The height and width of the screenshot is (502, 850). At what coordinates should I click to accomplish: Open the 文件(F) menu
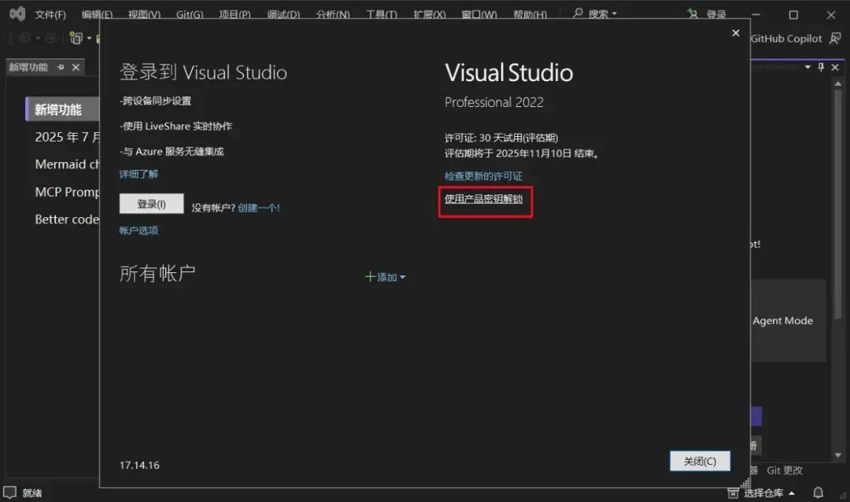tap(50, 14)
